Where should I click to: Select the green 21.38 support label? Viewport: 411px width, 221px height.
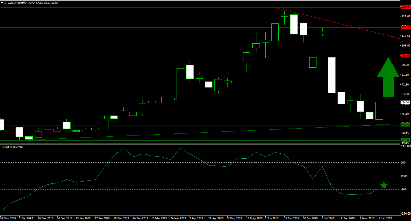pos(405,140)
